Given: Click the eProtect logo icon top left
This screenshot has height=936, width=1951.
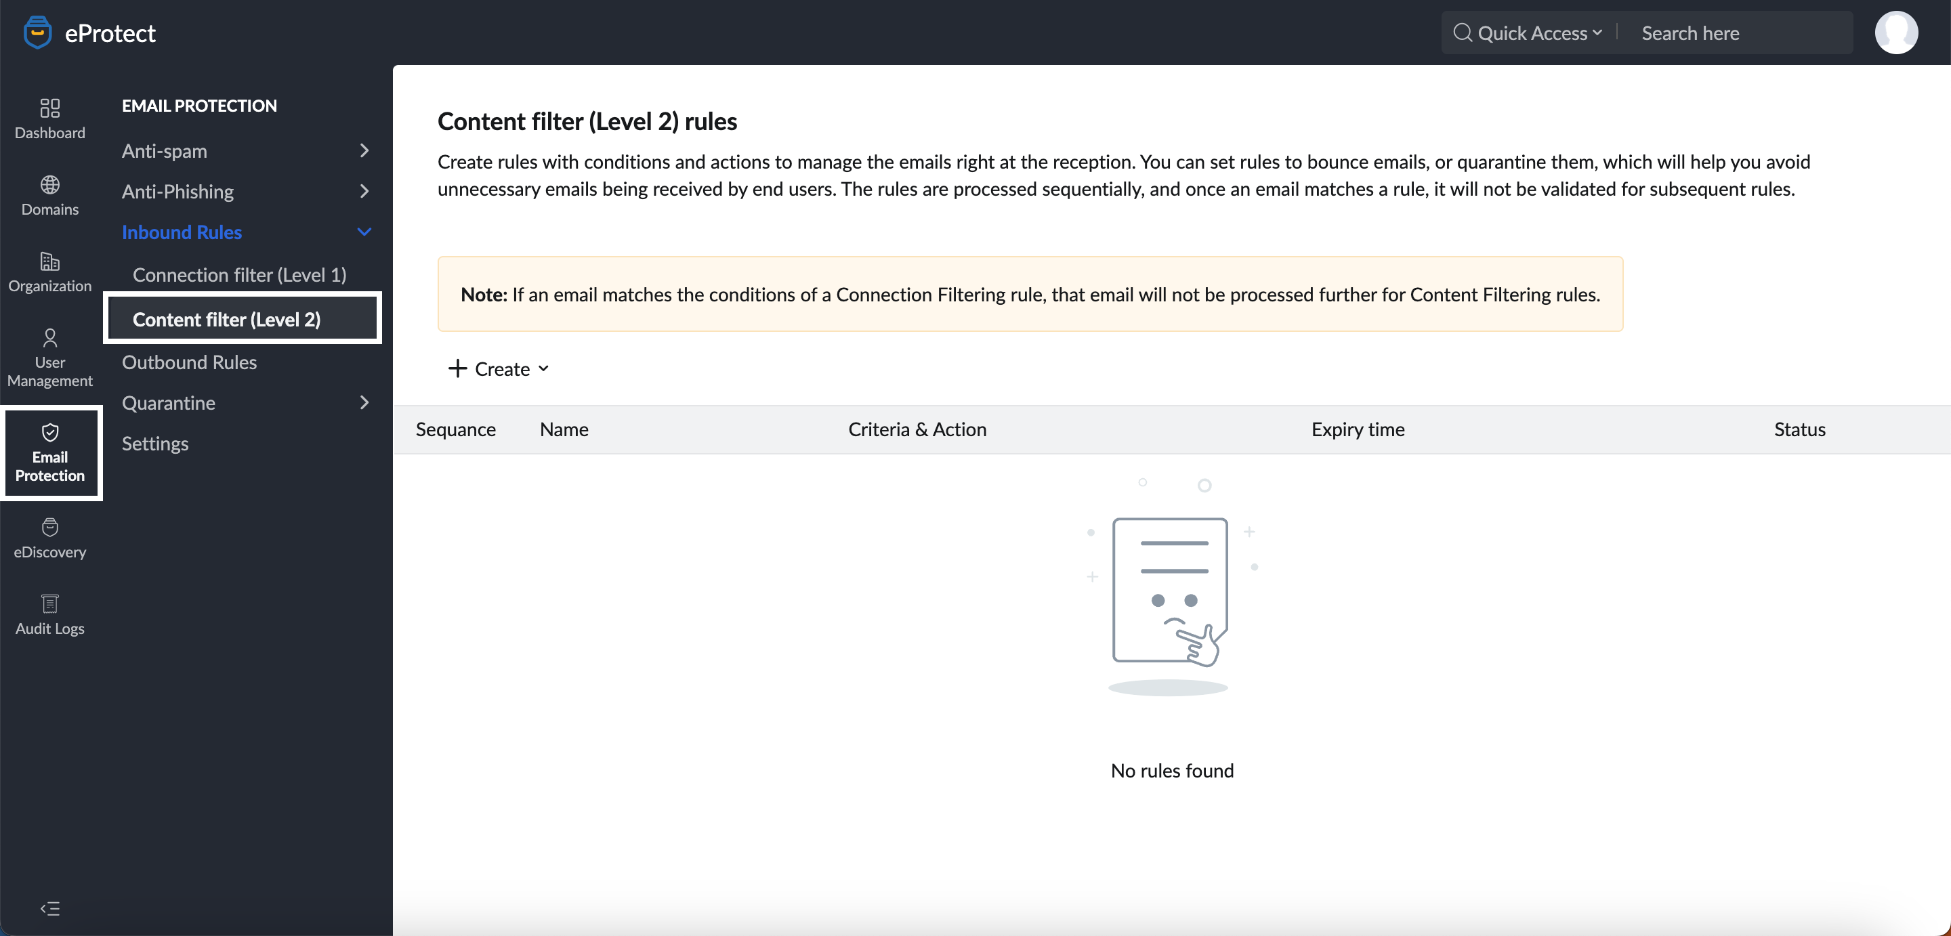Looking at the screenshot, I should [x=39, y=31].
